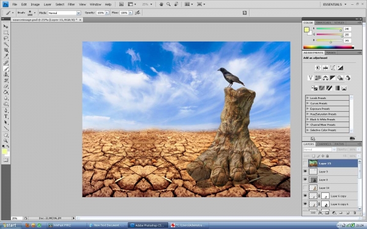Select the Move tool
Screen dimensions: 367x229
click(6, 26)
